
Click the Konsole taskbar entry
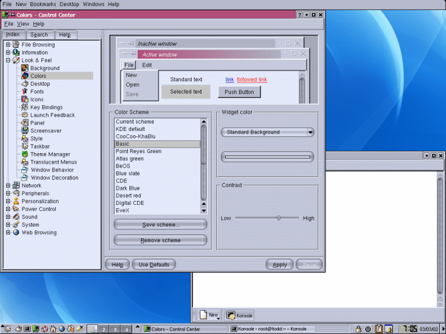pyautogui.click(x=272, y=329)
